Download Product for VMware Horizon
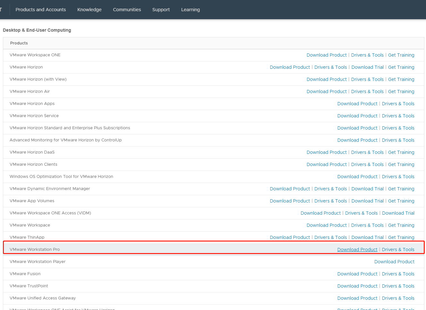Viewport: 426px width, 310px height. [x=290, y=67]
